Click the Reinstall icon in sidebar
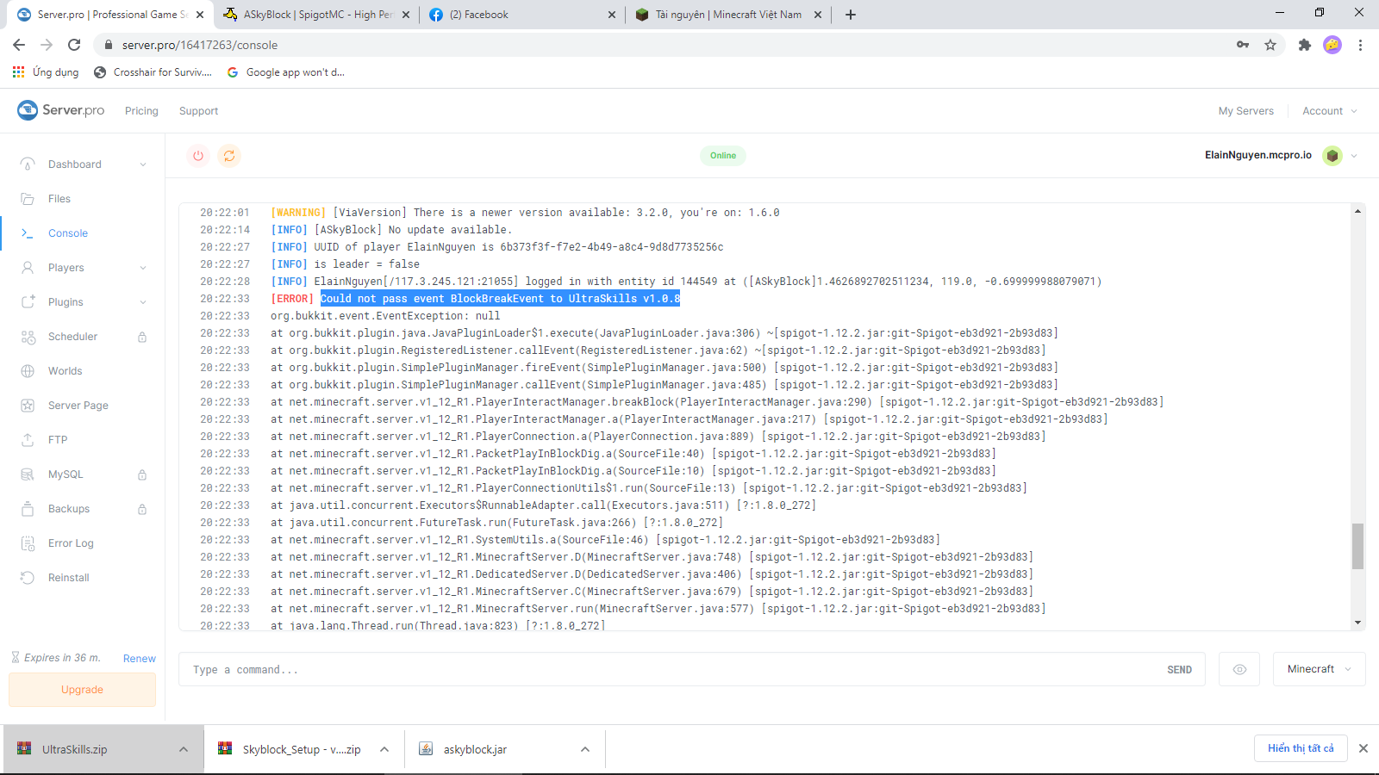Screen dimensions: 1379x775 click(28, 578)
